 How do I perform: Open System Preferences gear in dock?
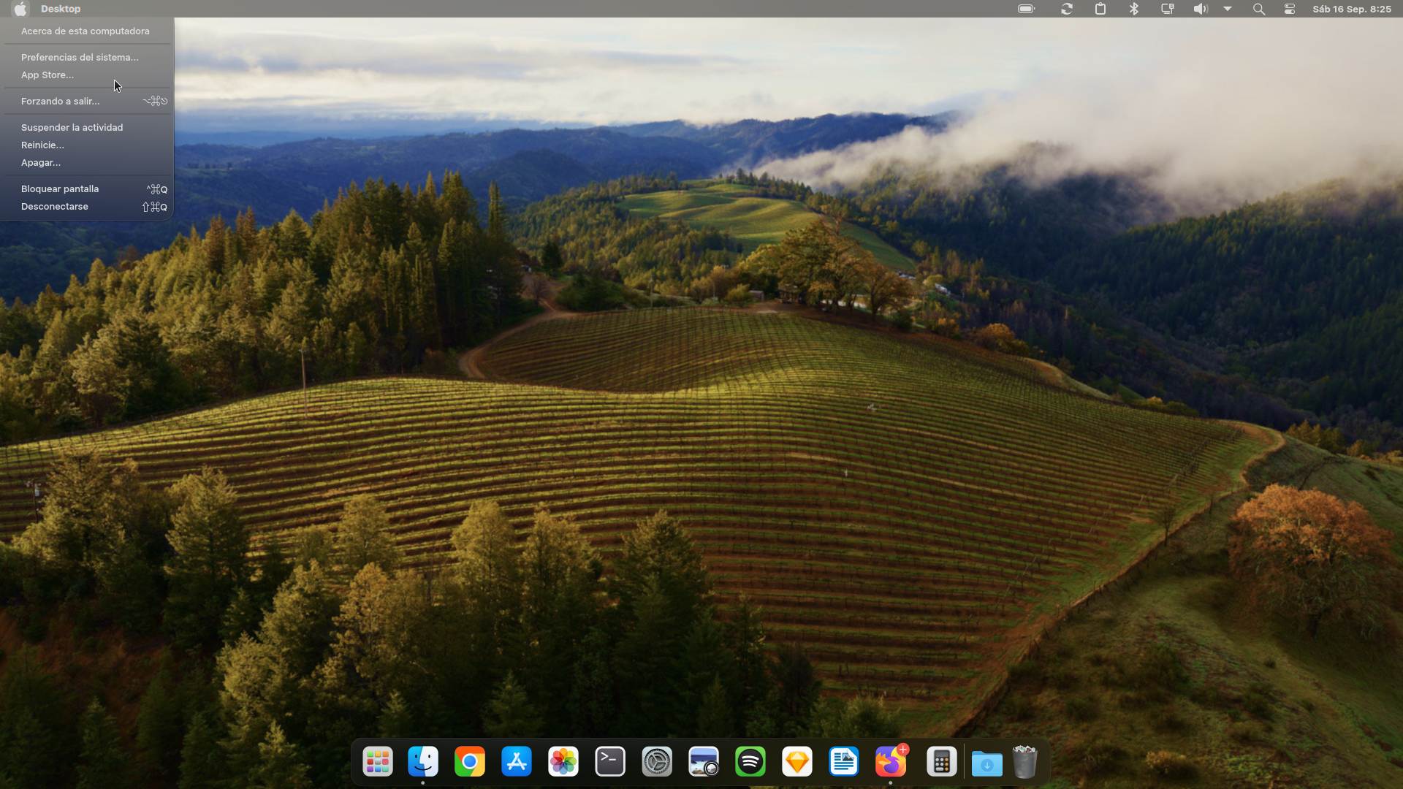click(x=657, y=762)
